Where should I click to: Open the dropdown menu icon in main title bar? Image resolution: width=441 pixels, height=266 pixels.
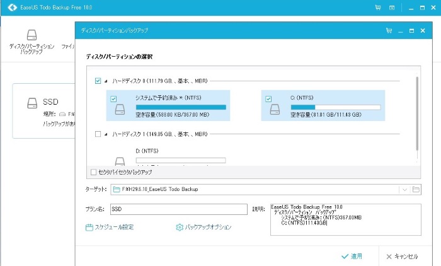click(392, 8)
